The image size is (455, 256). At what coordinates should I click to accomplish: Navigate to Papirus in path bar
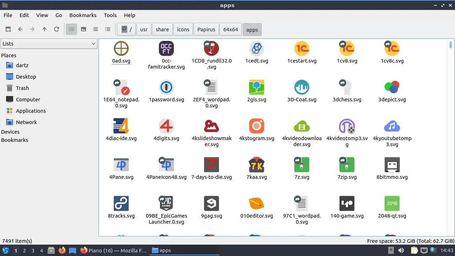click(206, 30)
